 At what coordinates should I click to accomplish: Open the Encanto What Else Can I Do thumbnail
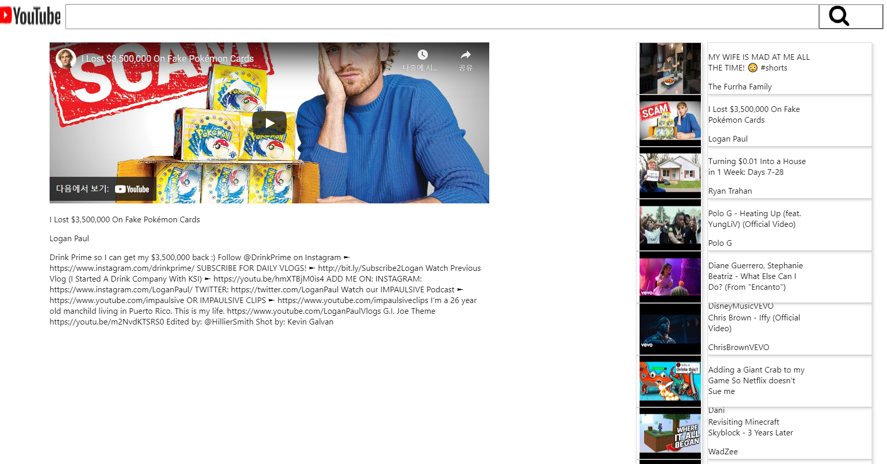click(670, 277)
